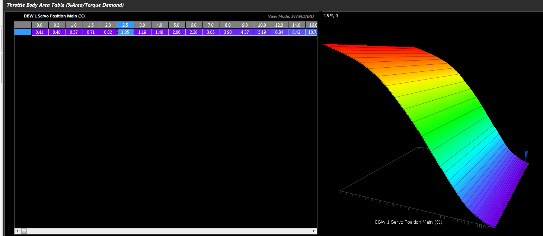Click the cell containing 2.06
Viewport: 543px width, 236px height.
[x=177, y=32]
